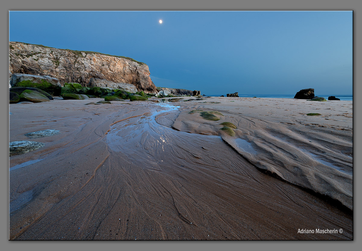Screen dimensions: 362x251
Task: Click the gray frame border above the photo
Action: (181, 5)
